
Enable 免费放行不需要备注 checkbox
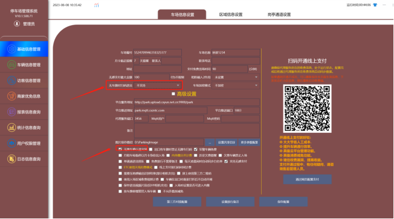tap(148, 161)
